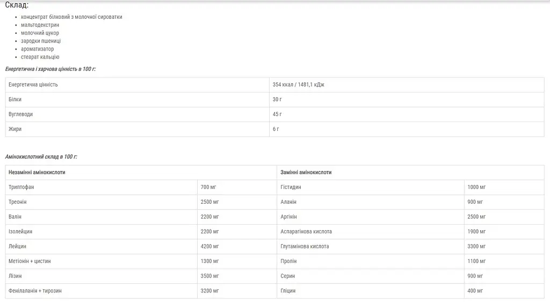Click the Метіонін + цистин cell

(x=102, y=261)
